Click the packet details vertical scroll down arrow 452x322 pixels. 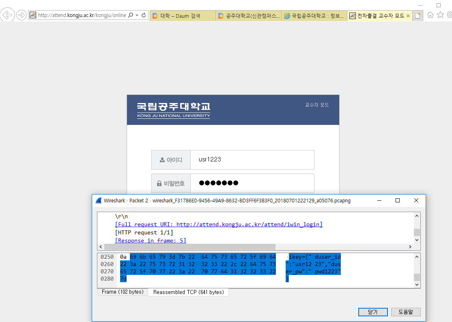417,240
